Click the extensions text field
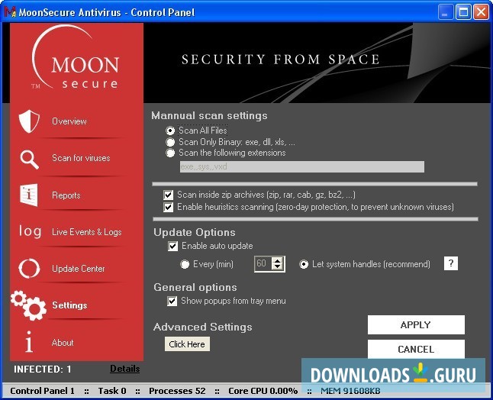Screen dimensions: 493x400 pyautogui.click(x=302, y=166)
